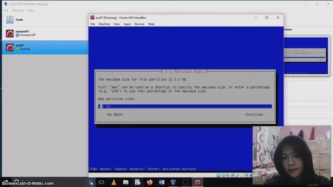Open File Explorer from the taskbar
Image resolution: width=333 pixels, height=187 pixels.
(126, 182)
